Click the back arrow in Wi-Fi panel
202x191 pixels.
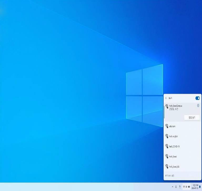[x=166, y=98]
